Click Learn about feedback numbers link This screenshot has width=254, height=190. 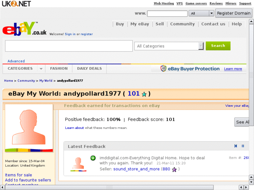point(74,128)
